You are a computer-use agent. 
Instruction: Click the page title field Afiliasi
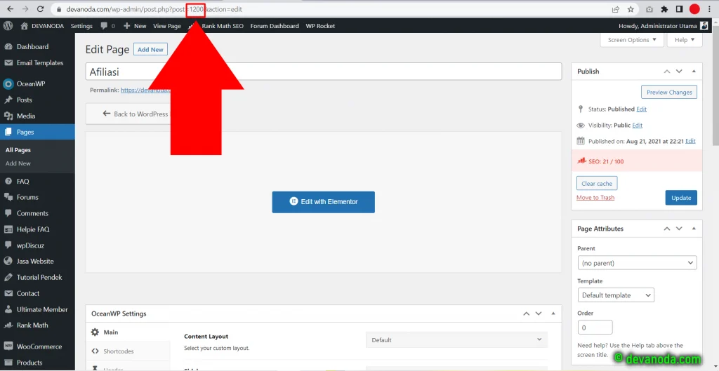pos(323,72)
